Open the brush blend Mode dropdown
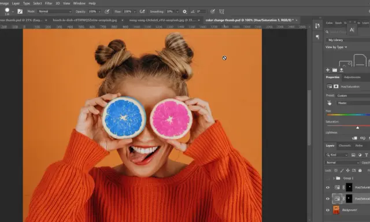The height and width of the screenshot is (222, 370). (x=55, y=12)
